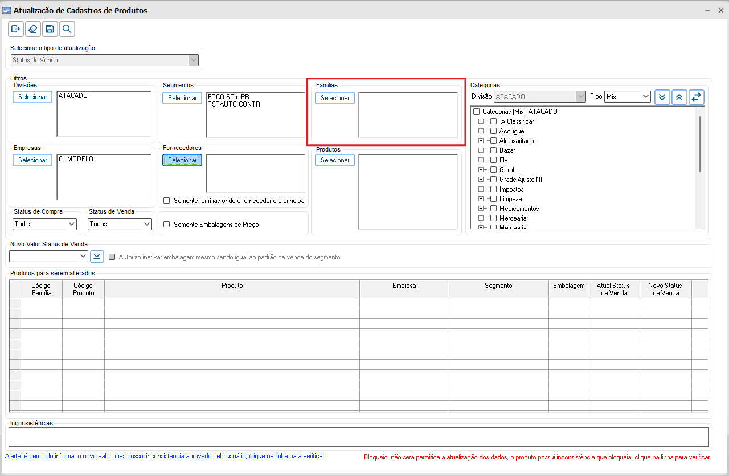The image size is (729, 476).
Task: Click the 'Novo Status de Venda' column header
Action: tap(666, 289)
